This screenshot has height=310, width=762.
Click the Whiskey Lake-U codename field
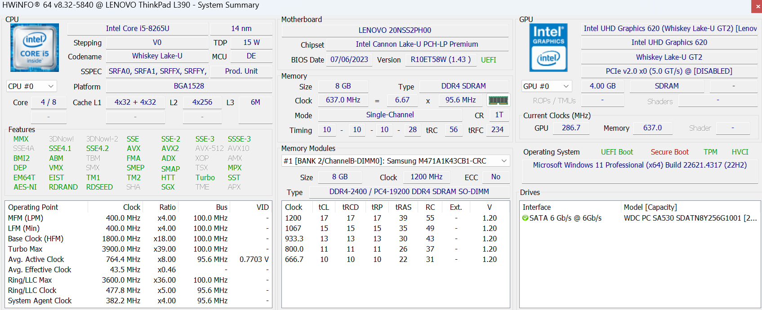pyautogui.click(x=157, y=56)
